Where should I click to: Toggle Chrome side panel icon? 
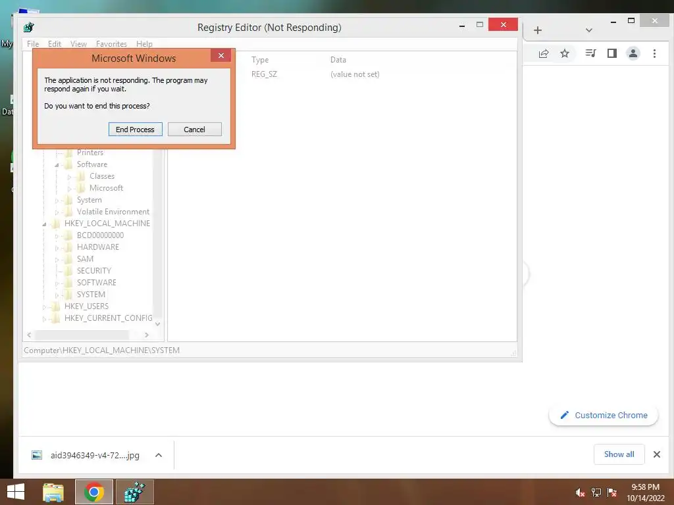[x=612, y=53]
